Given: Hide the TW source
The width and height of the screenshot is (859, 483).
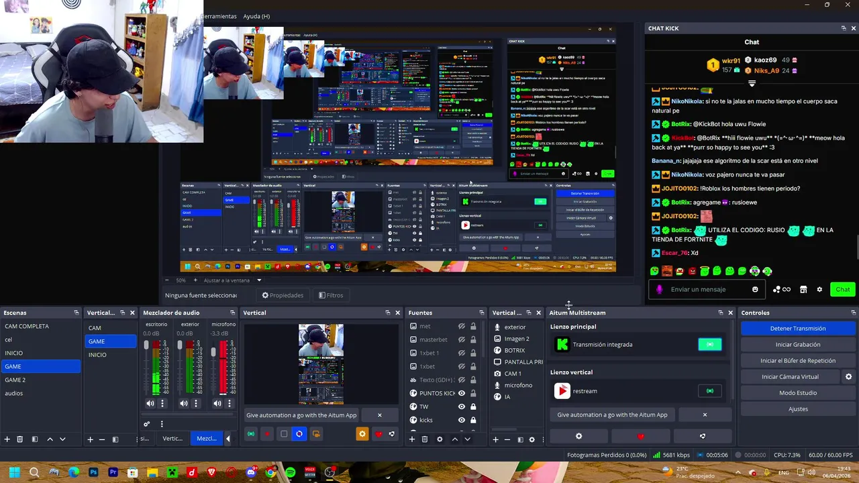Looking at the screenshot, I should click(462, 407).
